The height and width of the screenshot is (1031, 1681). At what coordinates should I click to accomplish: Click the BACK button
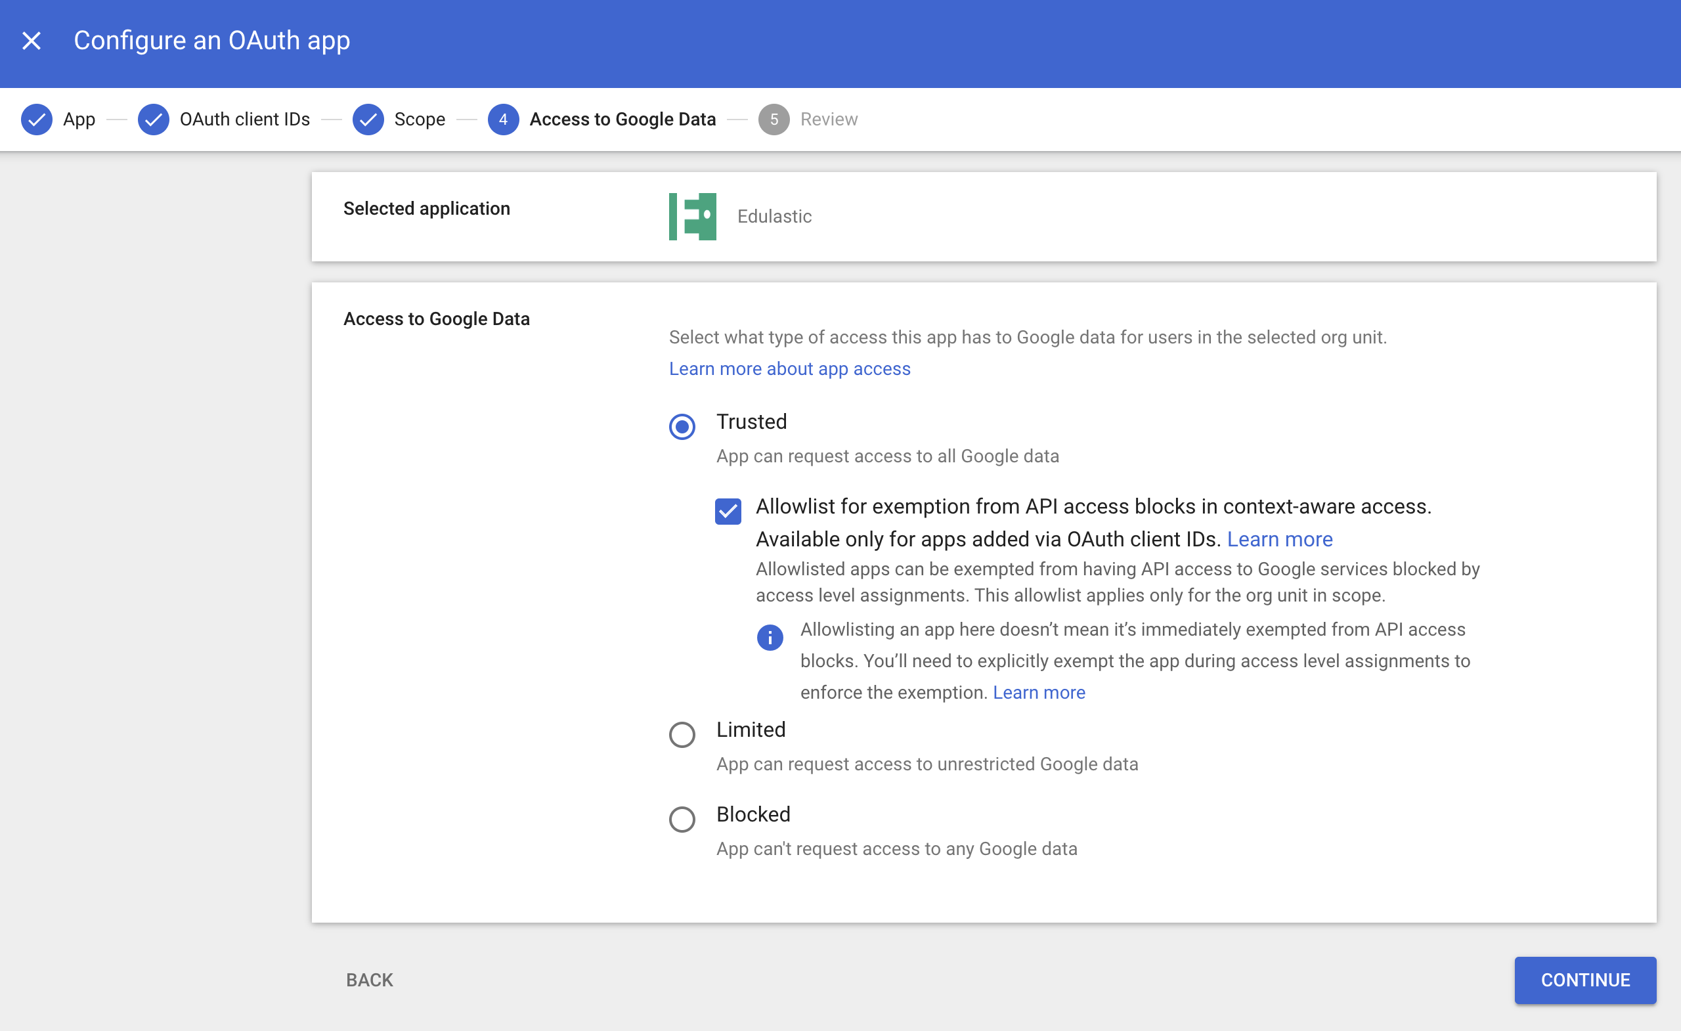click(x=370, y=980)
